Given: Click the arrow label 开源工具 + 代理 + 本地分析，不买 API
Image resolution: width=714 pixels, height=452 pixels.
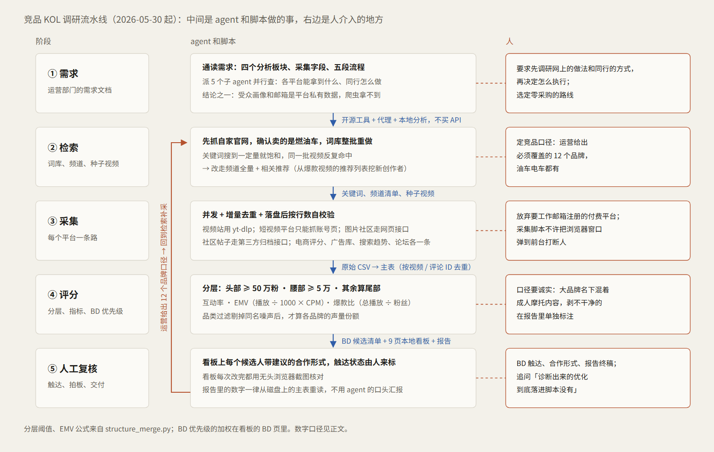Looking at the screenshot, I should [x=401, y=120].
